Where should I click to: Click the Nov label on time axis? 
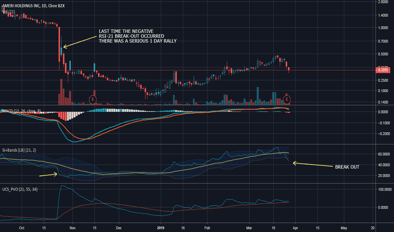tap(72, 228)
